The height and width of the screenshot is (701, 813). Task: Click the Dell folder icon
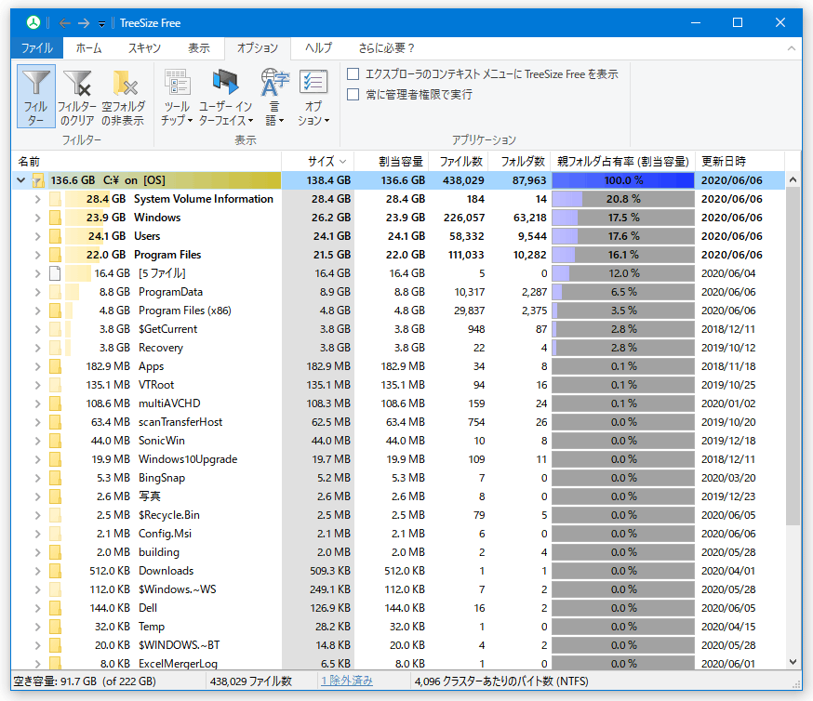point(55,608)
